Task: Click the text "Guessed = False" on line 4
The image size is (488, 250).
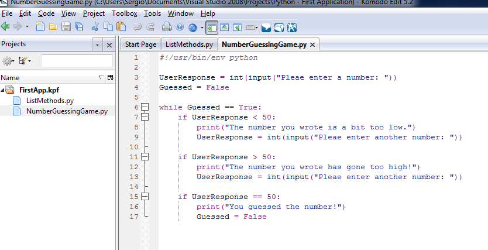Action: pyautogui.click(x=194, y=87)
